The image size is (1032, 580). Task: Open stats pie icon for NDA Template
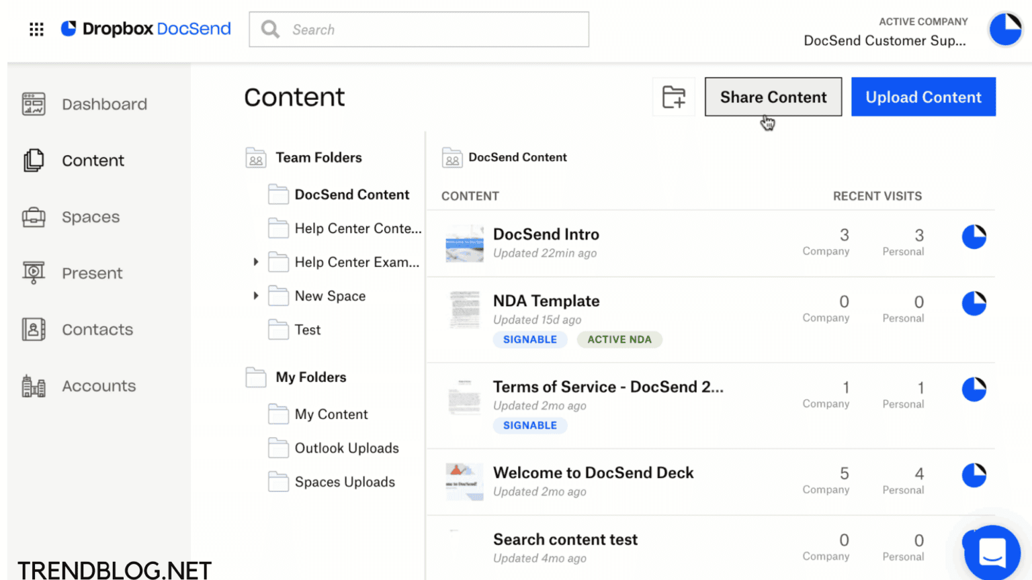point(974,303)
